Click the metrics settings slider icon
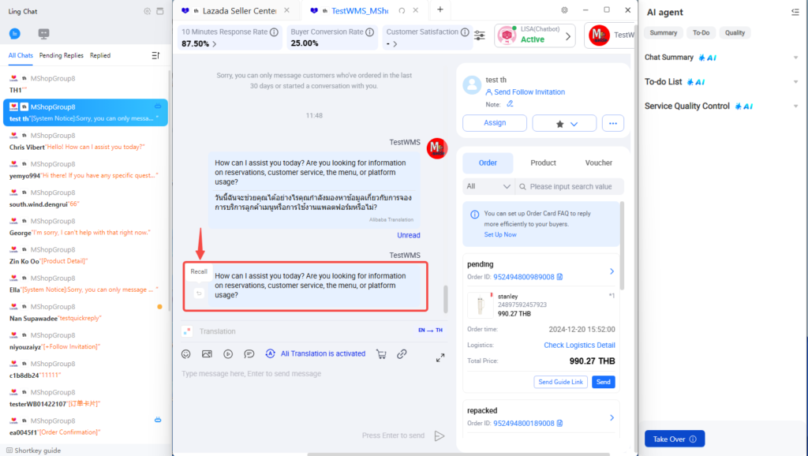 [480, 36]
